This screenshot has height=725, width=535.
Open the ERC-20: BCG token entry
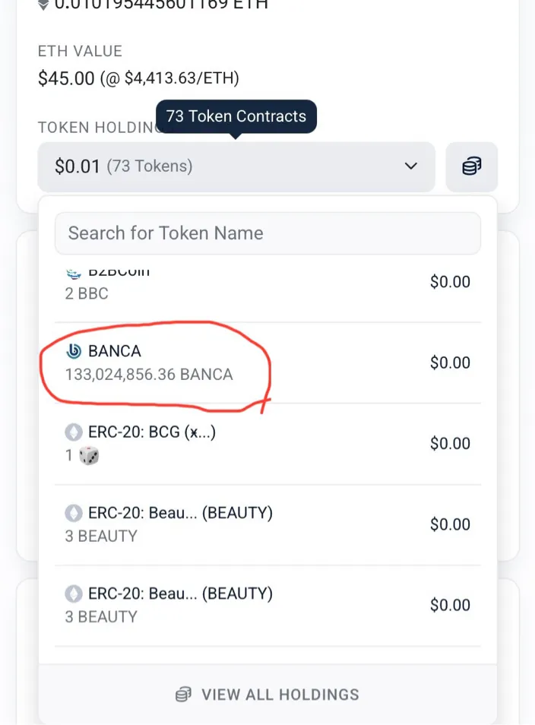152,432
